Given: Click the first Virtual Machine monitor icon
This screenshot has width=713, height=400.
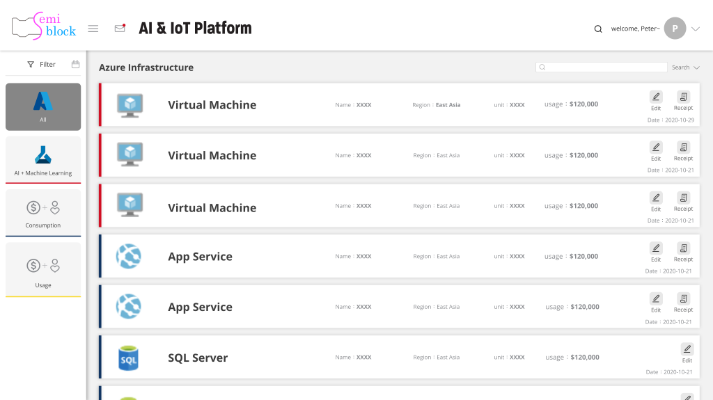Looking at the screenshot, I should coord(130,106).
